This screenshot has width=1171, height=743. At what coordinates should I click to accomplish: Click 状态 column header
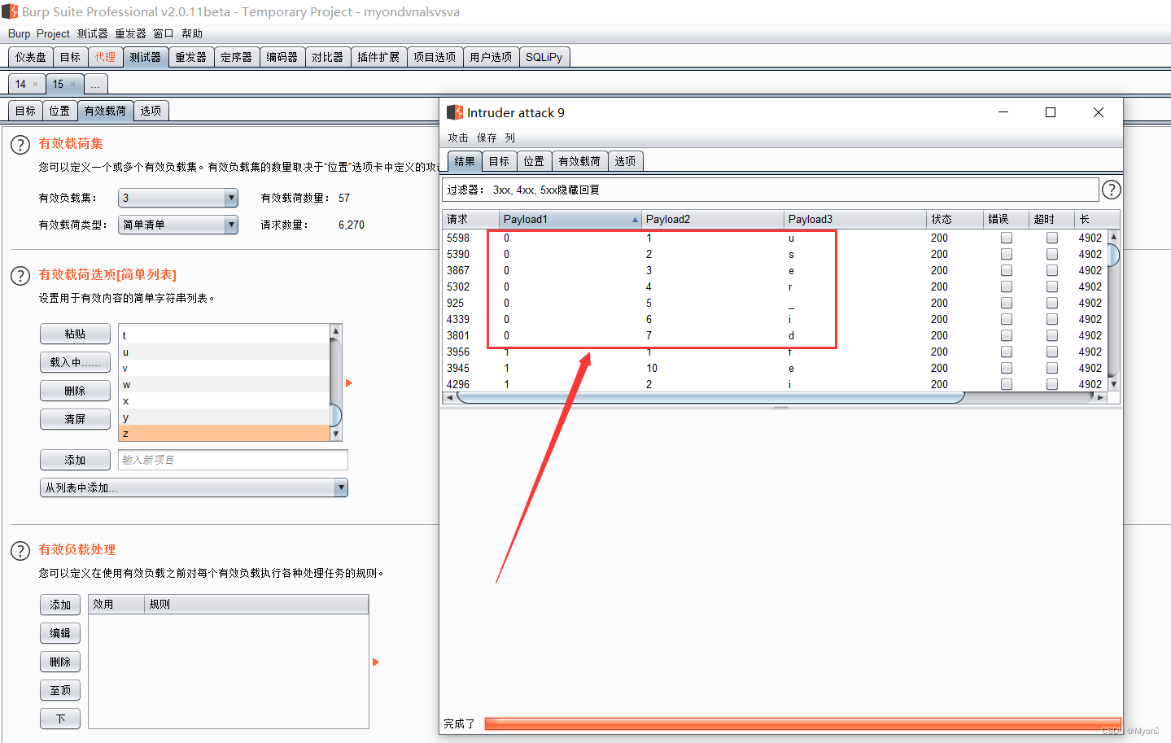[x=955, y=219]
